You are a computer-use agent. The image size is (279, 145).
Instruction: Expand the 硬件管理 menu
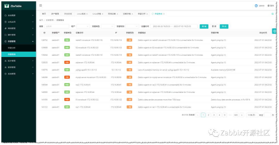click(x=33, y=35)
